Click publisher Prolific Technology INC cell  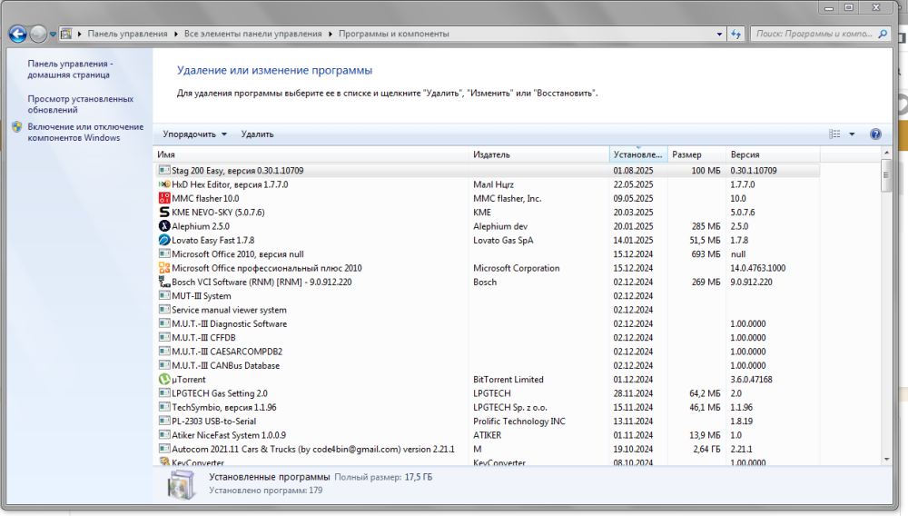pyautogui.click(x=518, y=421)
